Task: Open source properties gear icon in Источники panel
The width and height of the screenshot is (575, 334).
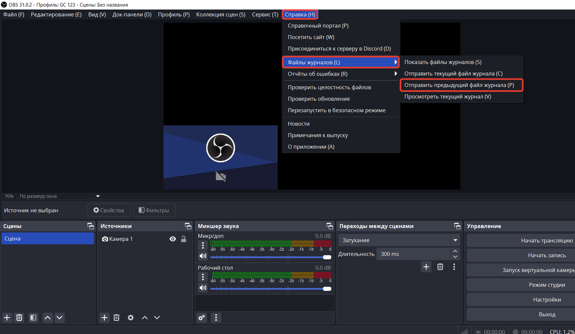Action: click(130, 317)
